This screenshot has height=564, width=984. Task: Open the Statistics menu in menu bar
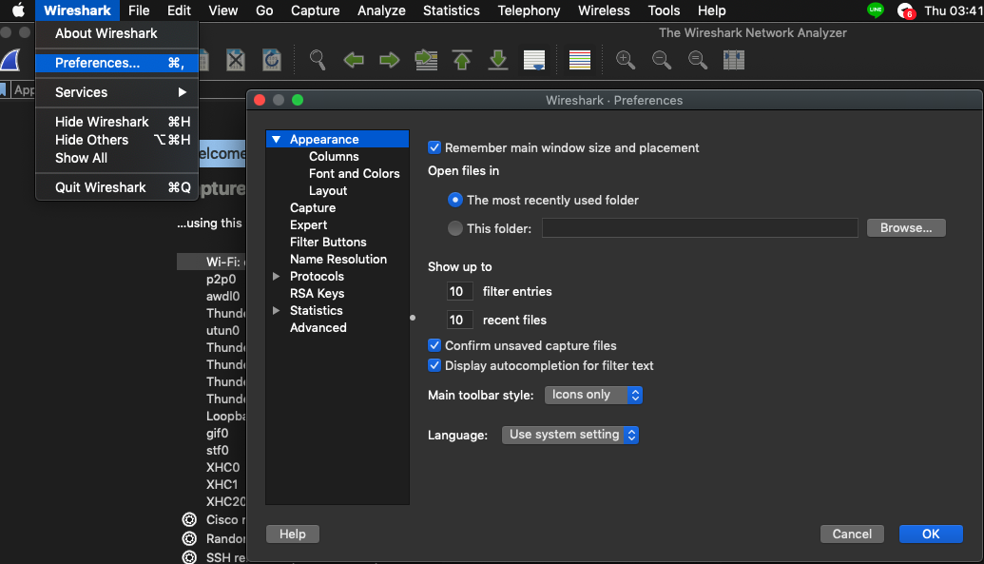(x=451, y=10)
